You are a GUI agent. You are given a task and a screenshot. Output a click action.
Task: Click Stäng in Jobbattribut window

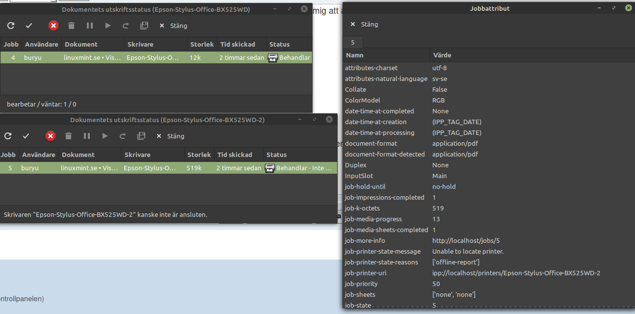[364, 24]
